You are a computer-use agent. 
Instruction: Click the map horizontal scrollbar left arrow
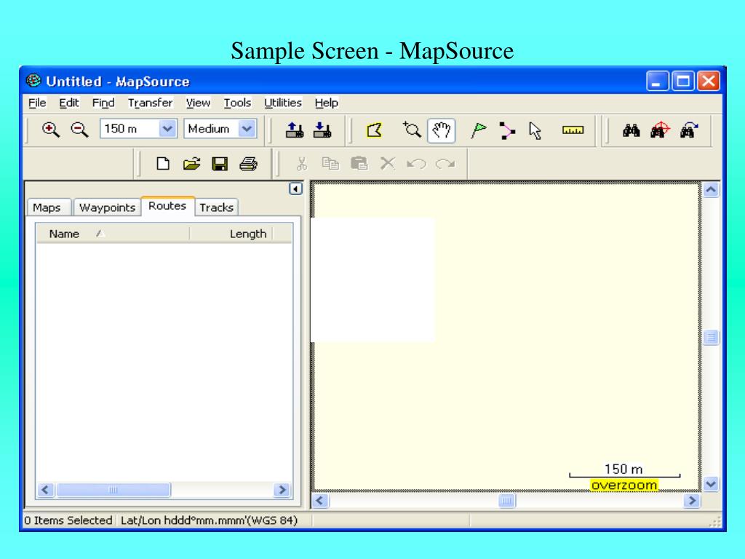320,501
